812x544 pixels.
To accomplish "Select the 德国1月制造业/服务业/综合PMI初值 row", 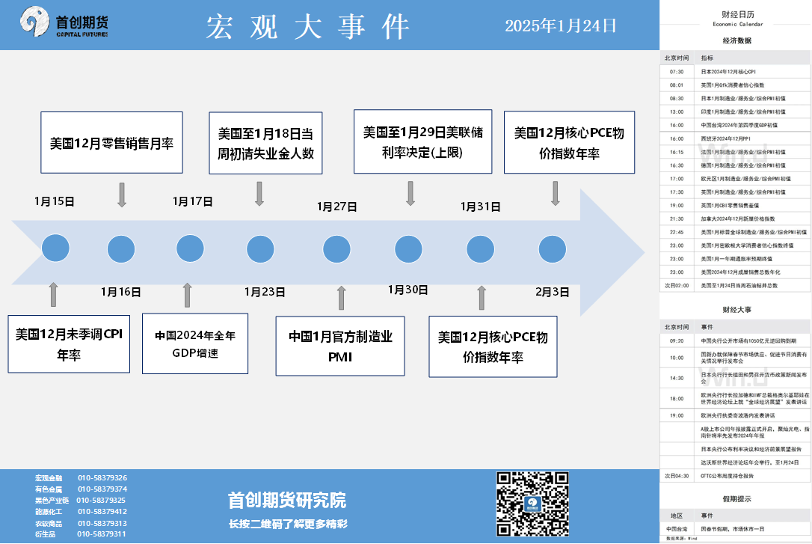I will coord(735,166).
